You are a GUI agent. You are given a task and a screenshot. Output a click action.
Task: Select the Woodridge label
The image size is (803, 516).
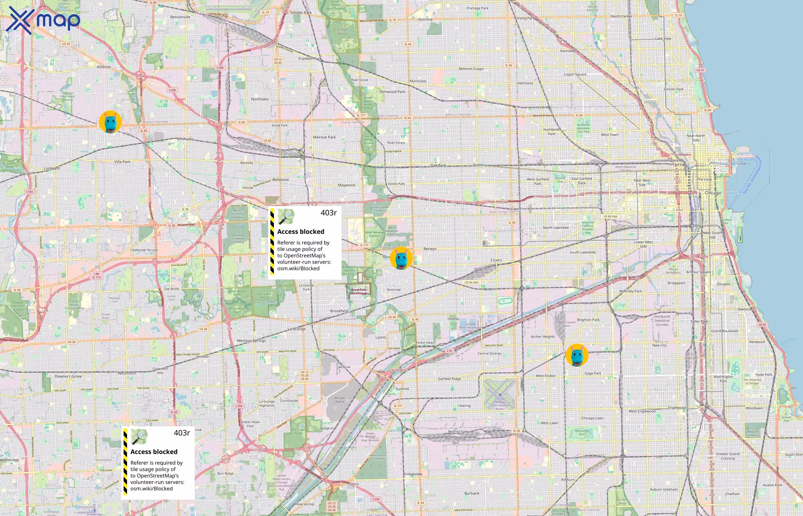click(x=9, y=460)
